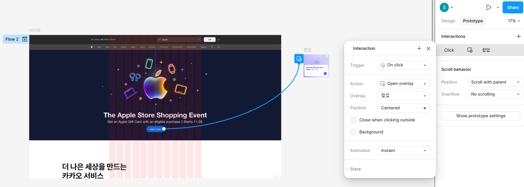
Task: Click the On click trigger cursor icon
Action: pos(382,65)
